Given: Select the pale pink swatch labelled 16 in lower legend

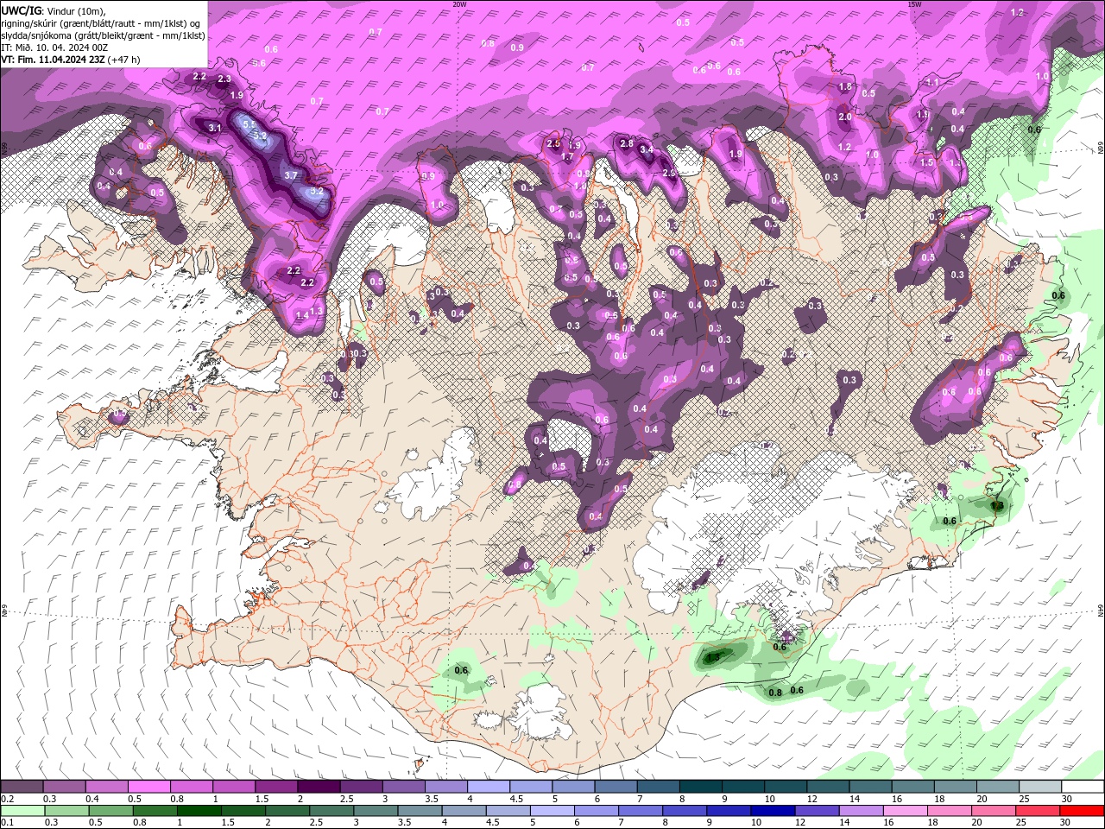Looking at the screenshot, I should (x=905, y=810).
